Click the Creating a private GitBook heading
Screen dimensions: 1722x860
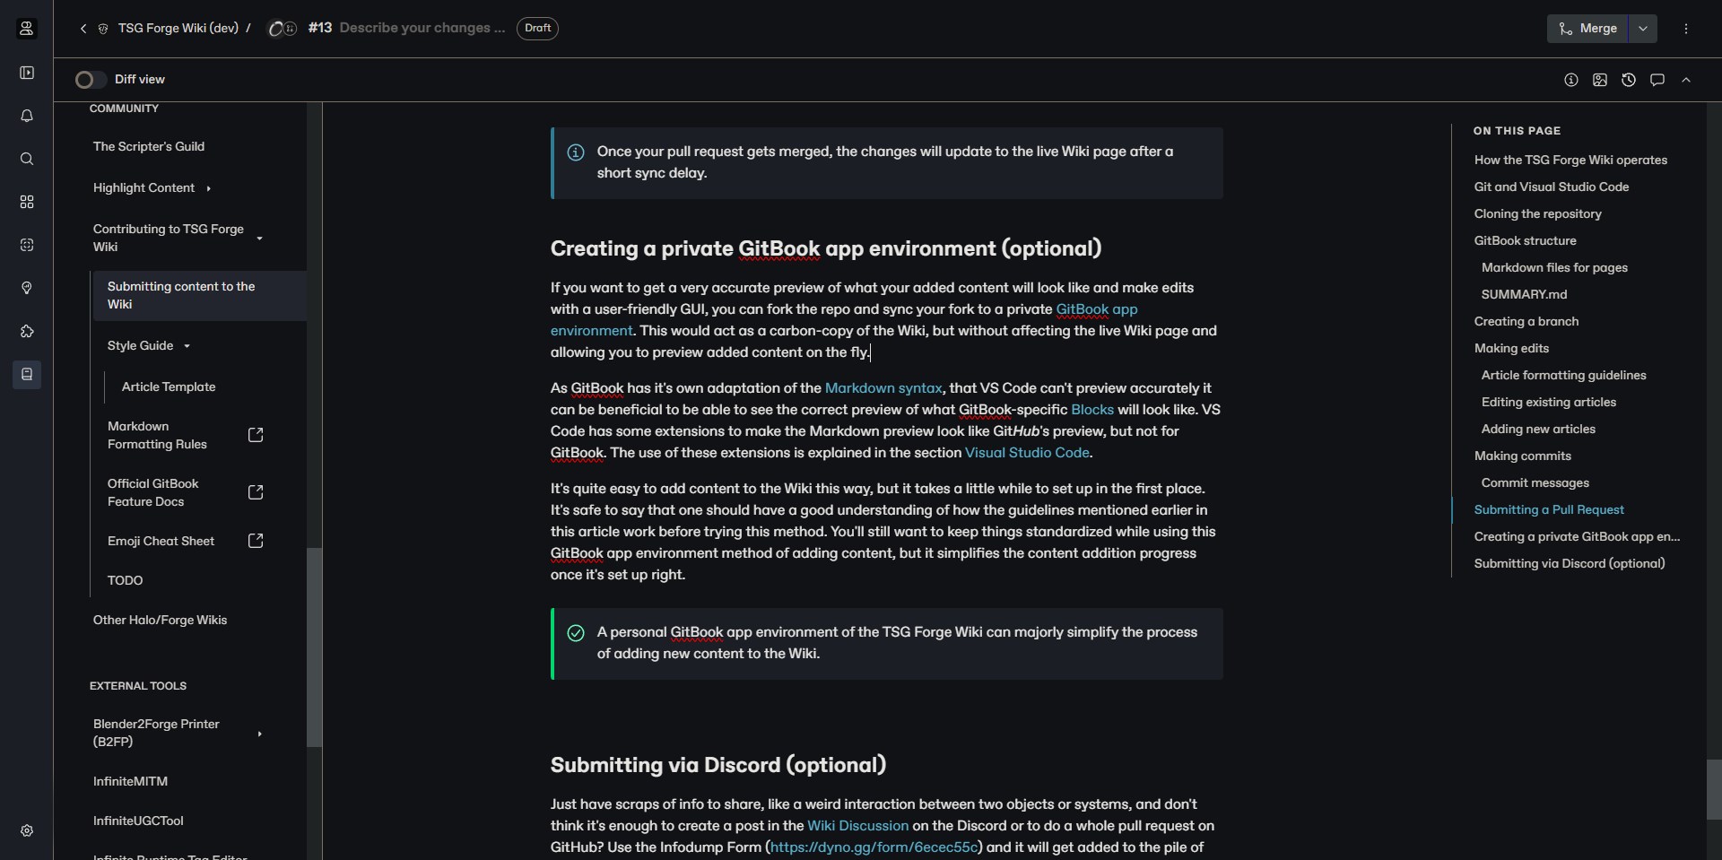826,249
